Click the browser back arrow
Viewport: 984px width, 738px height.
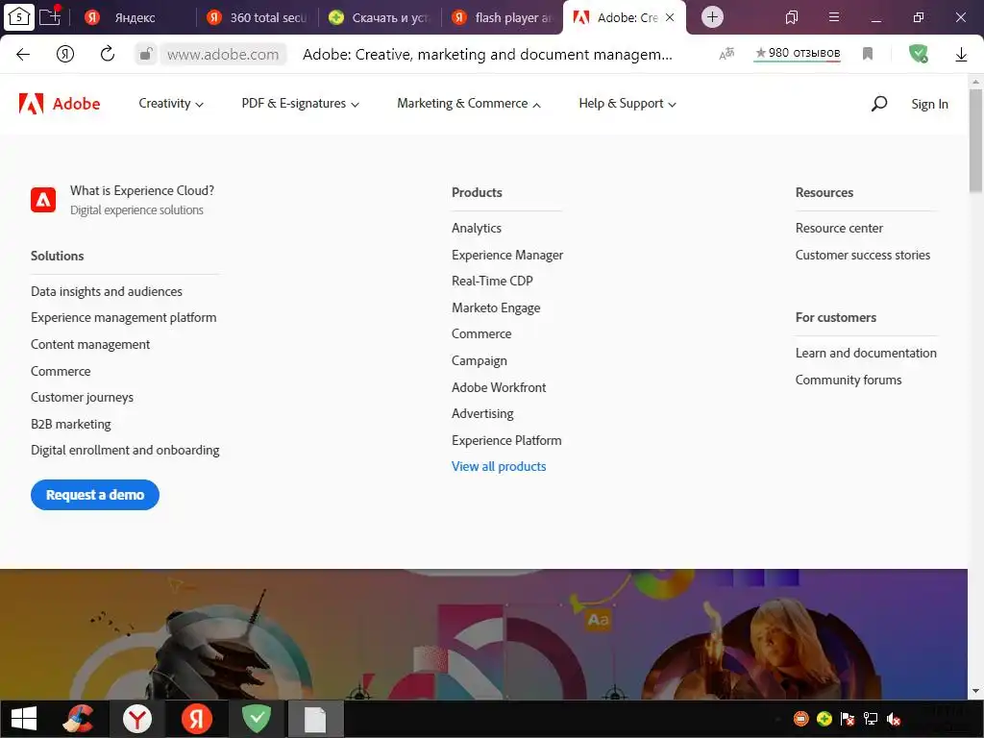tap(23, 54)
